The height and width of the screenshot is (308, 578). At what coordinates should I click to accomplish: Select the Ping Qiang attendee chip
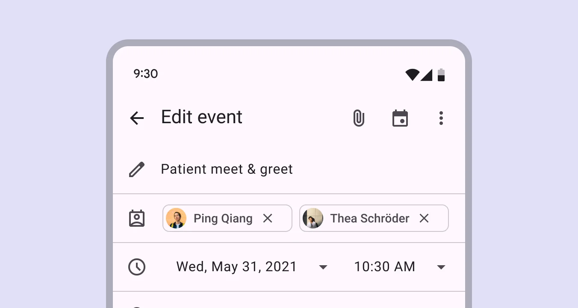222,218
